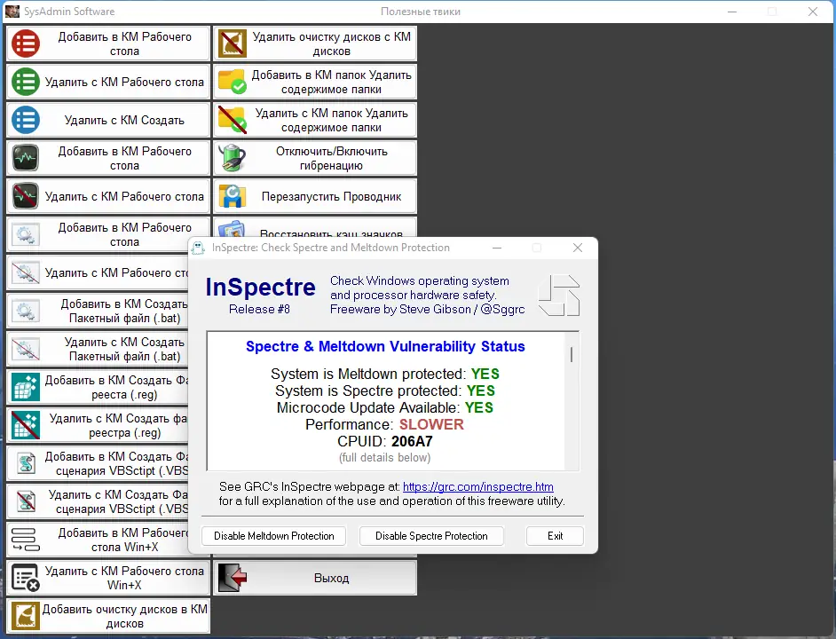The width and height of the screenshot is (836, 639).
Task: Click green list icon Удалить с КМ Рабочего стола
Action: [26, 82]
